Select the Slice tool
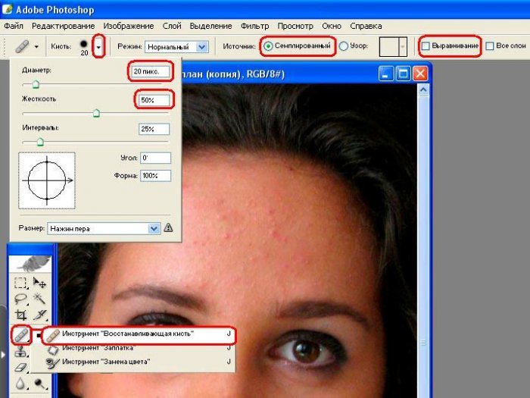 pyautogui.click(x=41, y=315)
